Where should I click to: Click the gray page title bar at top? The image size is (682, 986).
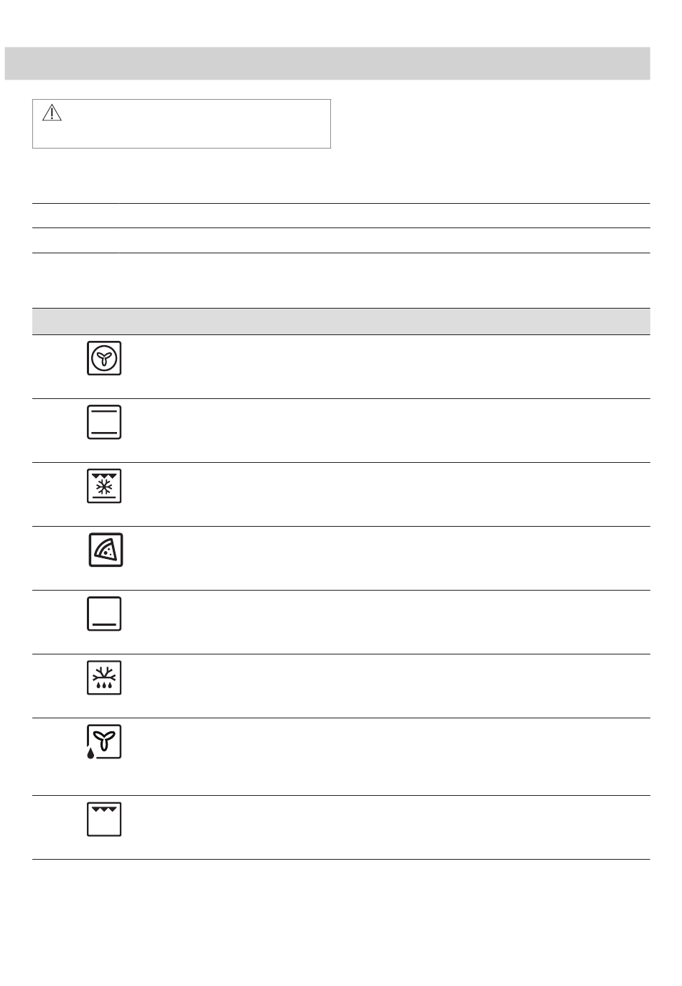[327, 63]
